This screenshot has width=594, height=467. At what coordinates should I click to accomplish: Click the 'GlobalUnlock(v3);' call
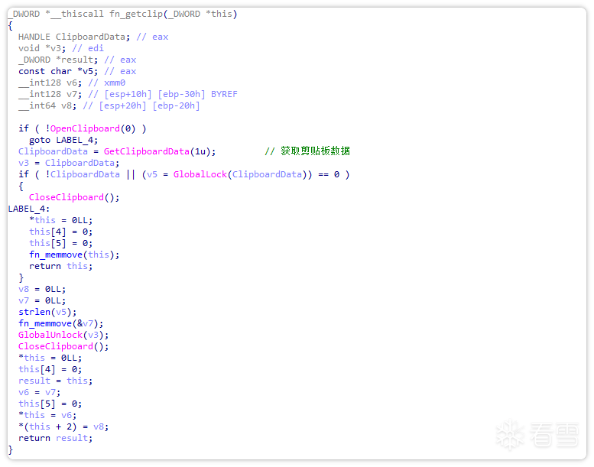tap(63, 335)
